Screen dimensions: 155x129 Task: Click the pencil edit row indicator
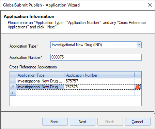(13, 87)
